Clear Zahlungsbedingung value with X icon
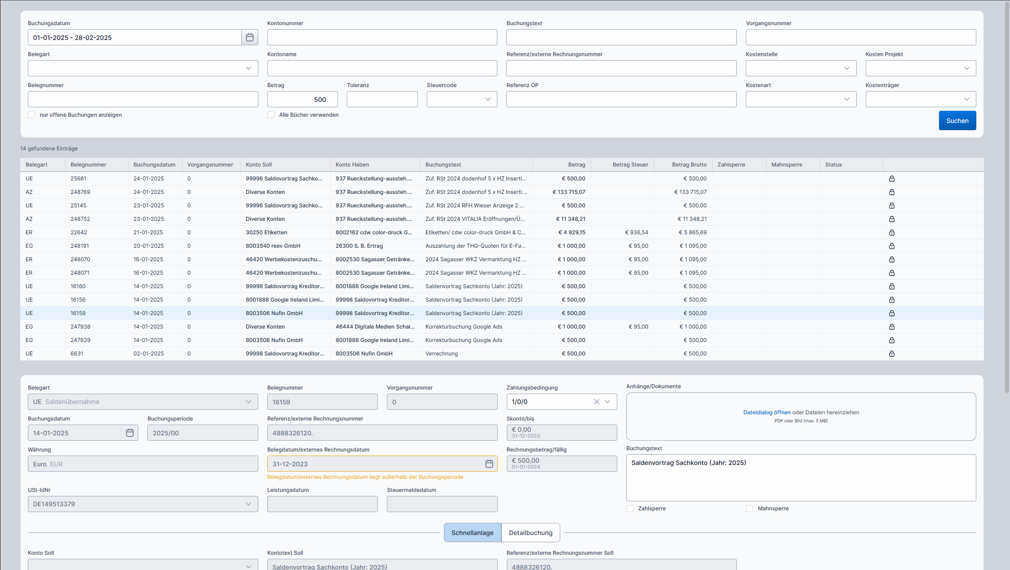 click(596, 402)
